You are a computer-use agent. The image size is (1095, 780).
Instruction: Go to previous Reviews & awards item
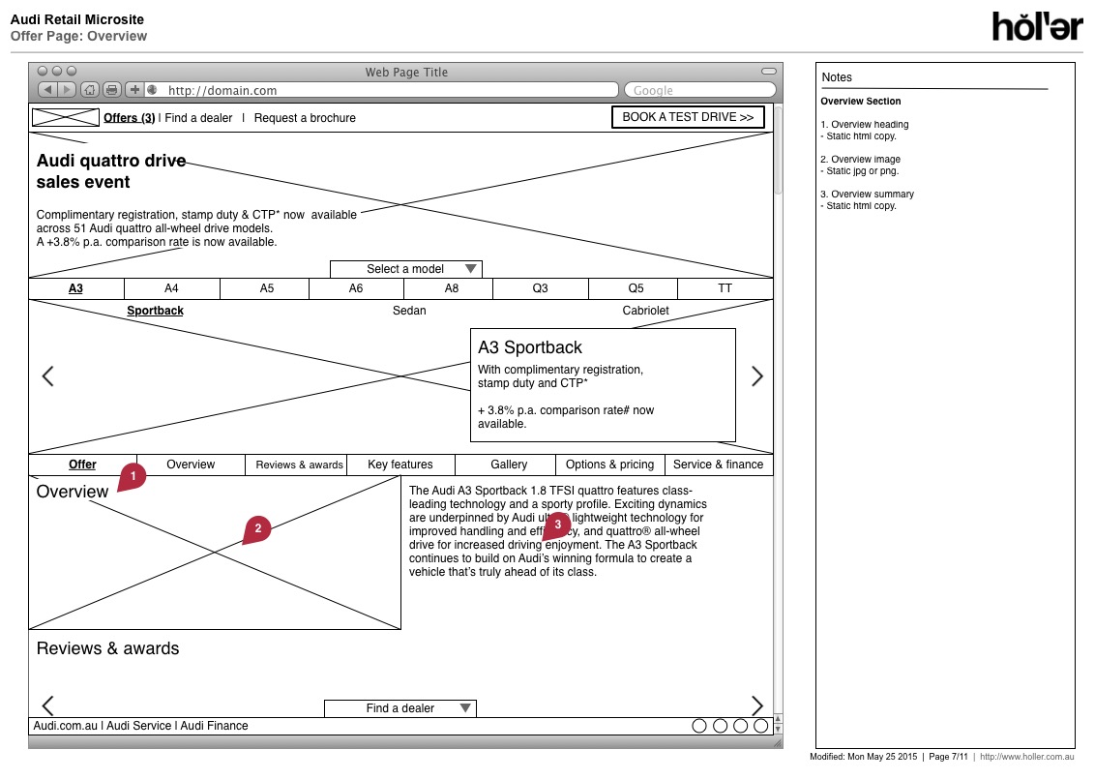point(48,705)
